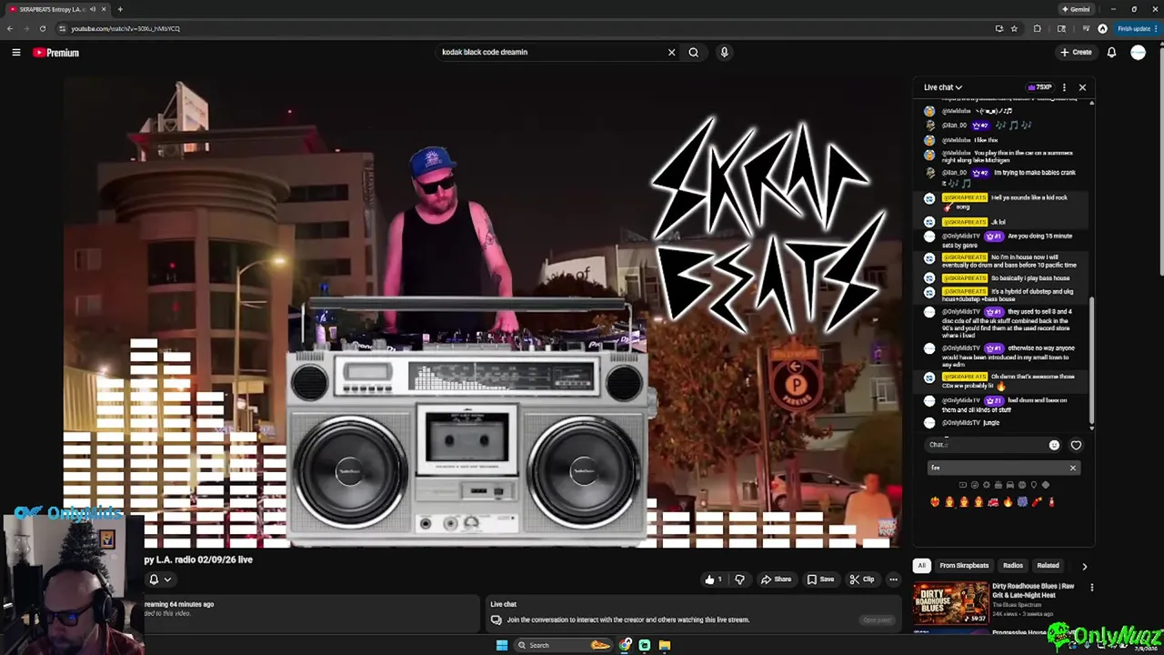The height and width of the screenshot is (655, 1164).
Task: Open browser extensions puzzle icon
Action: coord(1037,28)
